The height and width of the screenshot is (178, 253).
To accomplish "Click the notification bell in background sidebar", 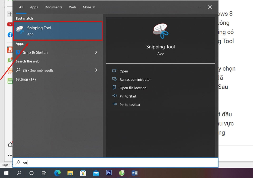I will [10, 145].
